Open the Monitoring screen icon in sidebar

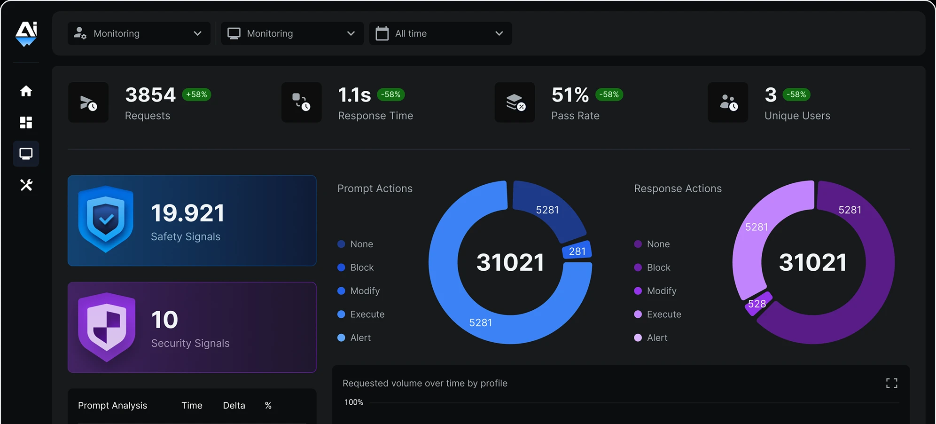pyautogui.click(x=26, y=154)
